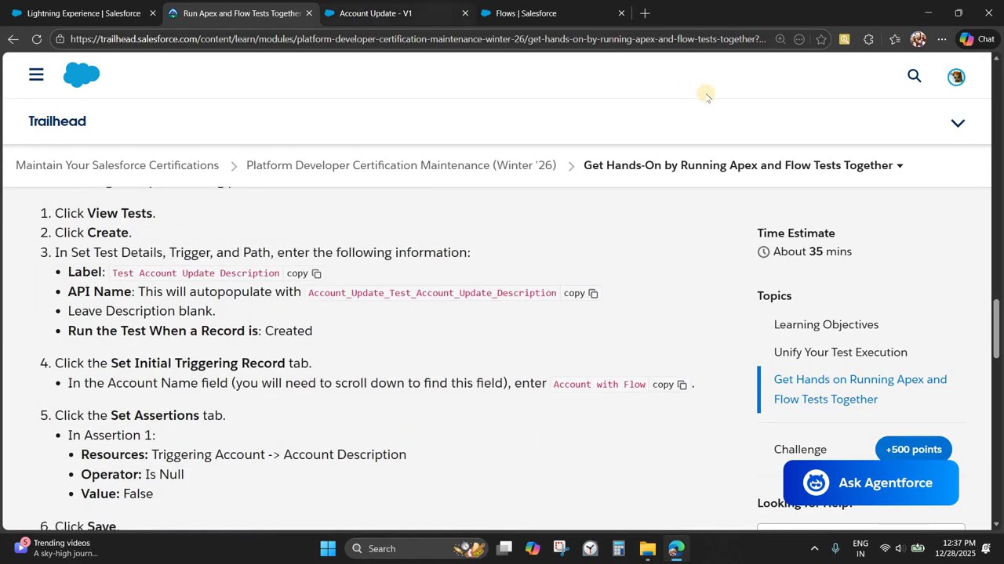Image resolution: width=1004 pixels, height=564 pixels.
Task: Select the 'Time Estimate' heading
Action: pos(796,233)
